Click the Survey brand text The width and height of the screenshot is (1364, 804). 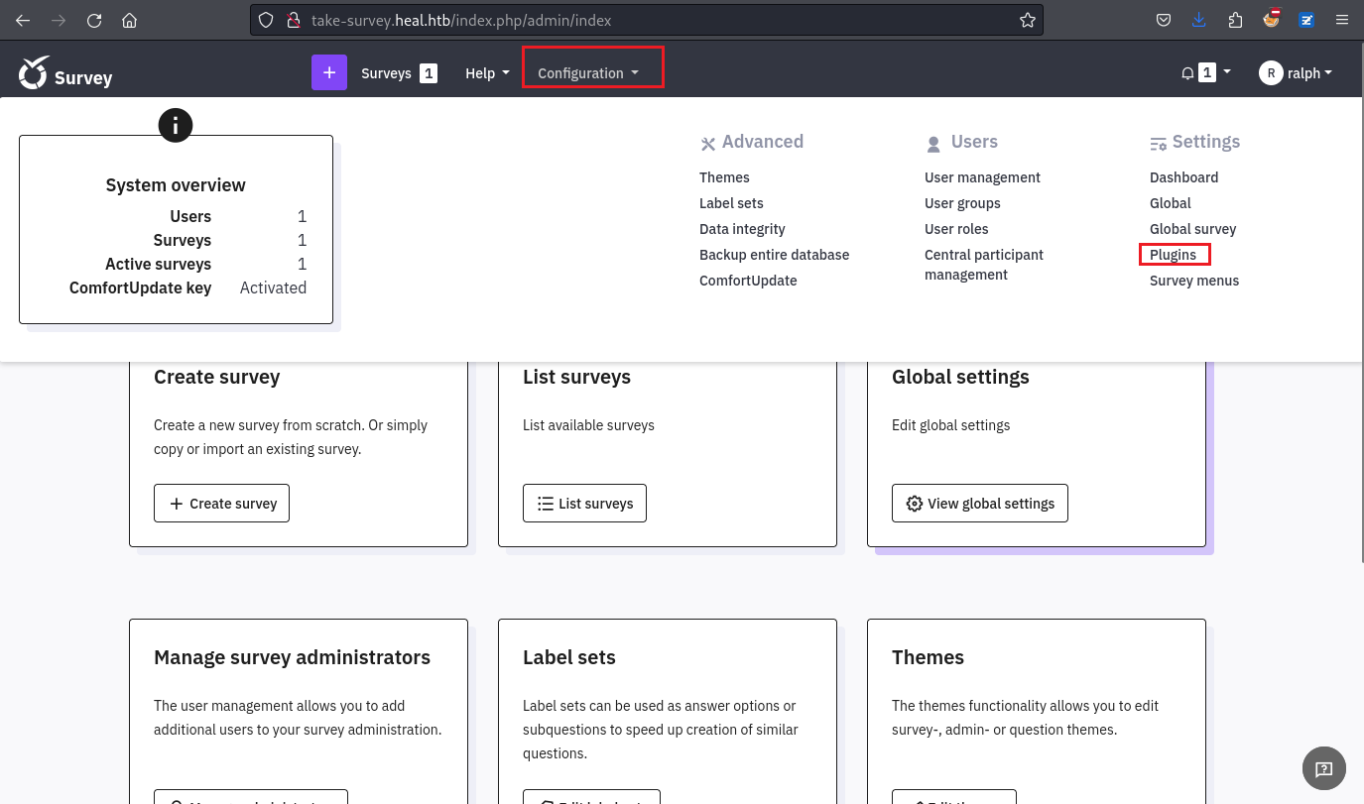(x=83, y=78)
